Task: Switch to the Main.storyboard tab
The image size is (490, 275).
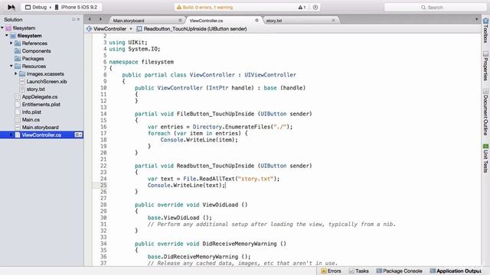Action: (x=129, y=21)
